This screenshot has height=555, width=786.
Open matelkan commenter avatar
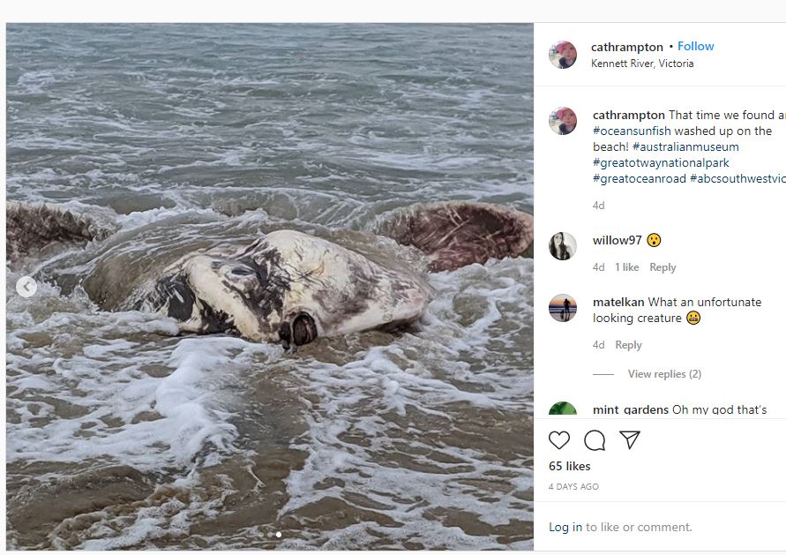click(x=563, y=308)
